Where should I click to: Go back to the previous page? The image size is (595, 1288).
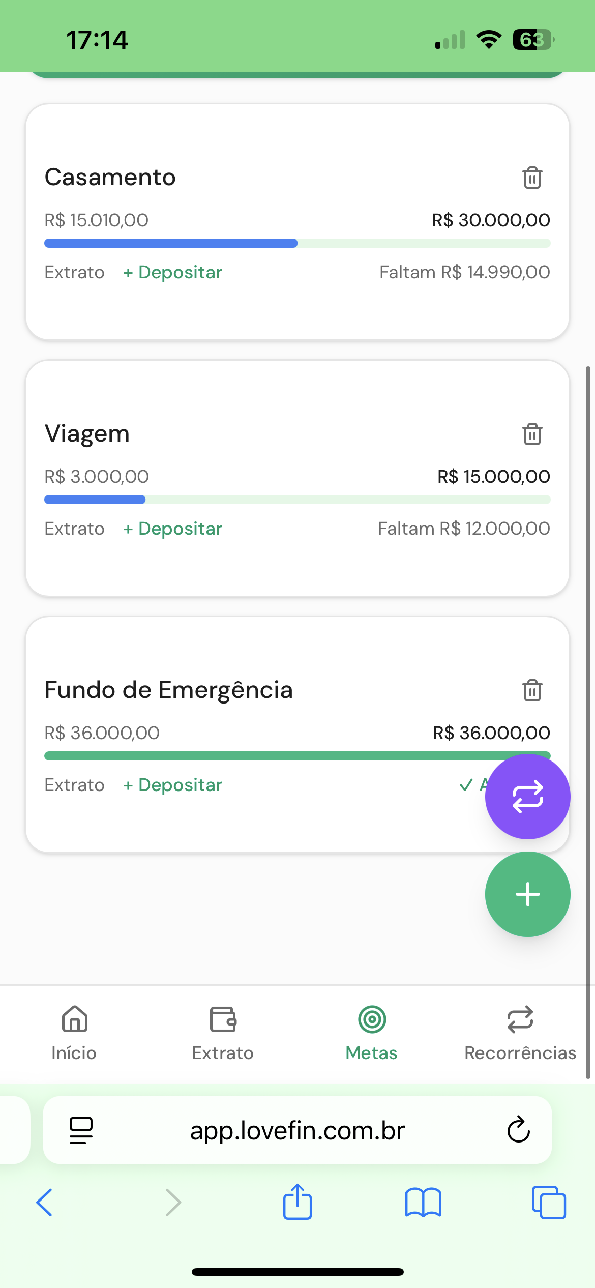click(45, 1203)
